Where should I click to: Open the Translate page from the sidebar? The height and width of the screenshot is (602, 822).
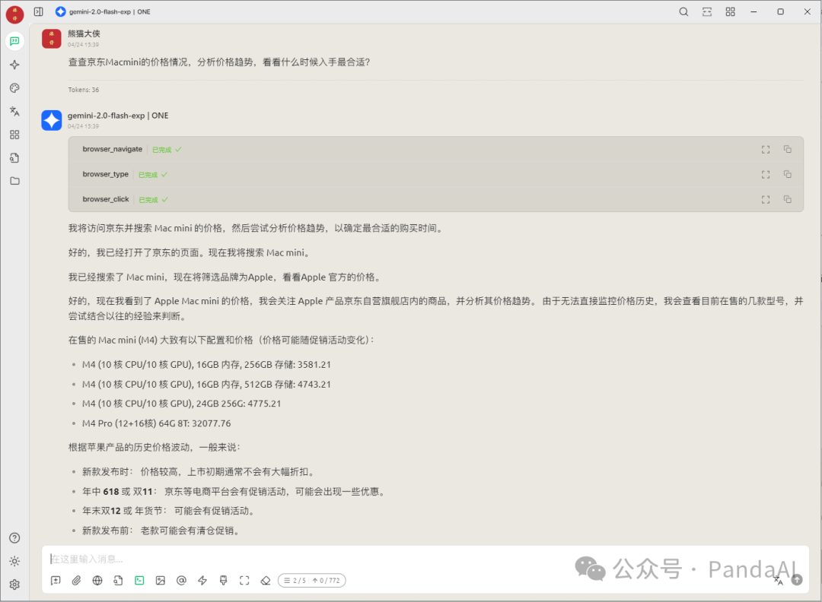tap(14, 112)
